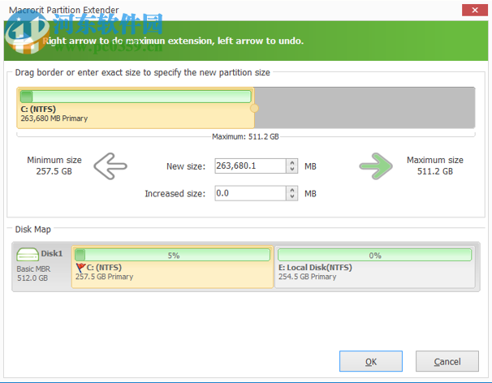Click the C: partition usage bar in resize area
The width and height of the screenshot is (492, 383).
[136, 97]
